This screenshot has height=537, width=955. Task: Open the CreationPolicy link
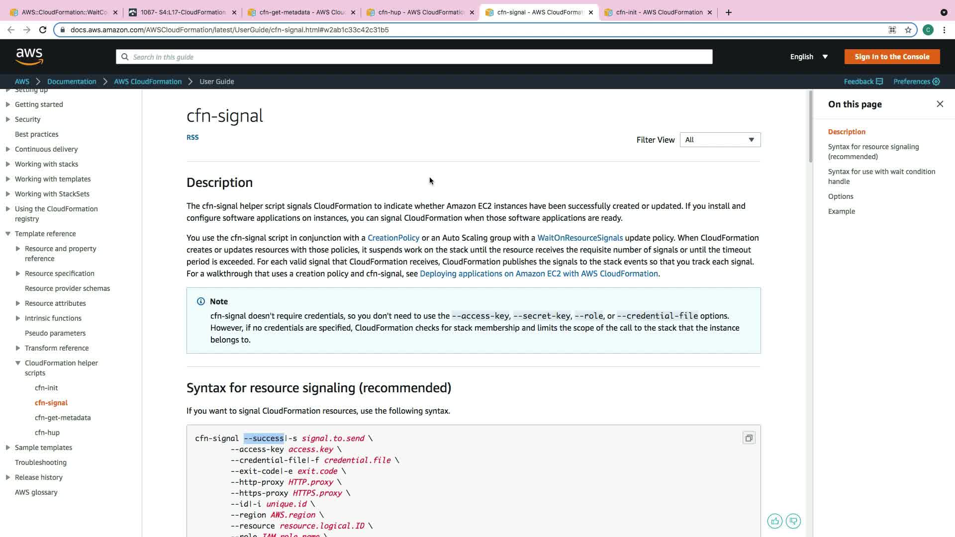[x=393, y=238]
